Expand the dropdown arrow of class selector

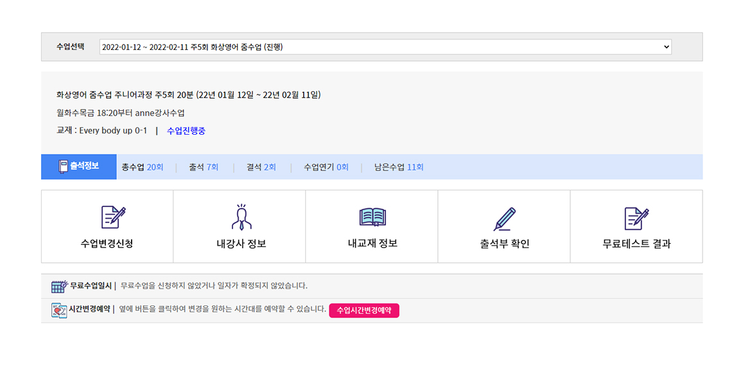[x=666, y=47]
